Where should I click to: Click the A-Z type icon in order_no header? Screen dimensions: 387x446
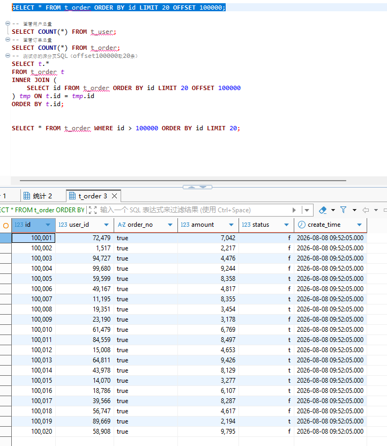(x=122, y=225)
